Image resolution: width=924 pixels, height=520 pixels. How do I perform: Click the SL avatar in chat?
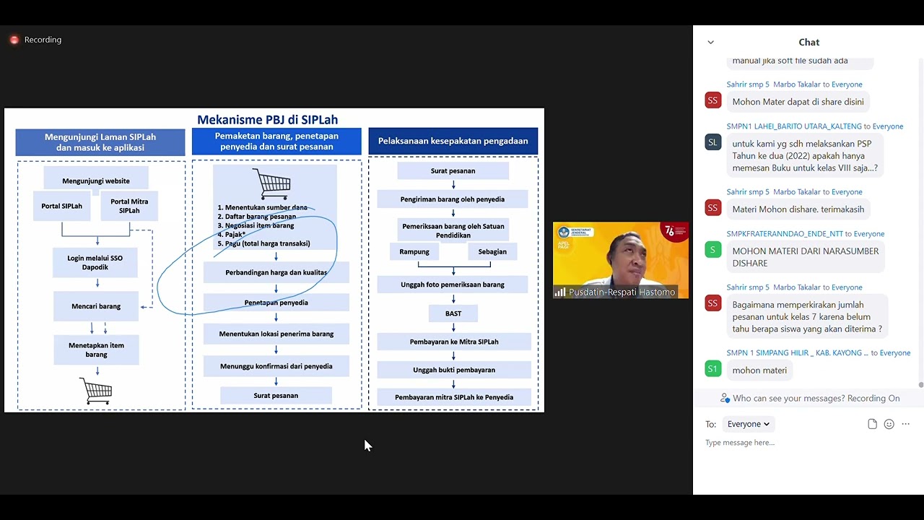coord(712,142)
